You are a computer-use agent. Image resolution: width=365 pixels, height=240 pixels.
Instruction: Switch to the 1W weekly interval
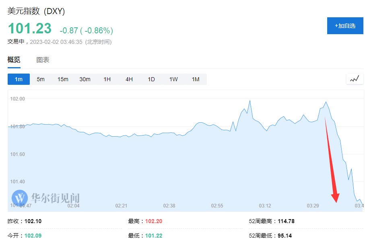pyautogui.click(x=173, y=79)
